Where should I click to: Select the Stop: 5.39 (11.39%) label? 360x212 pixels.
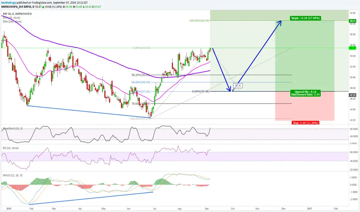(306, 123)
